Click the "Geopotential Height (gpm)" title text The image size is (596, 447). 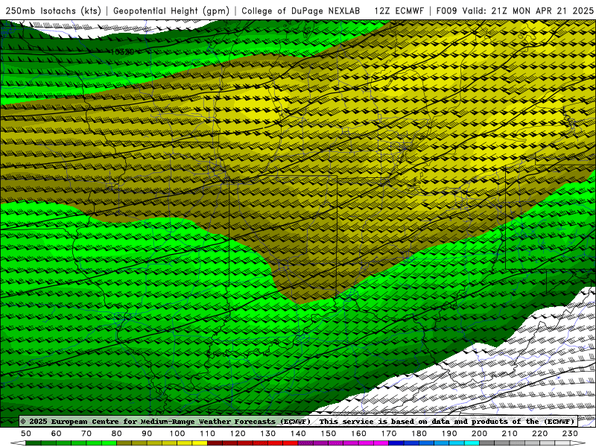(x=171, y=10)
